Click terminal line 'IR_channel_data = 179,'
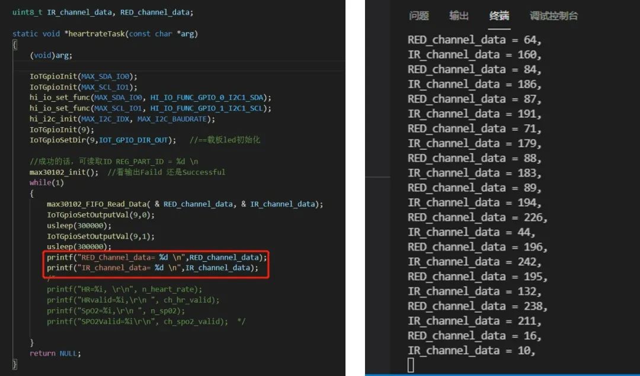The image size is (640, 376). tap(474, 143)
